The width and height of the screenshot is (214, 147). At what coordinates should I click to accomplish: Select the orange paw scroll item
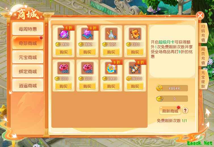[135, 34]
